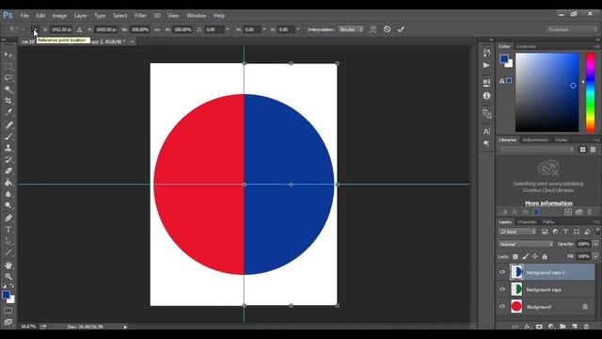Toggle lock all for layer

(x=545, y=256)
